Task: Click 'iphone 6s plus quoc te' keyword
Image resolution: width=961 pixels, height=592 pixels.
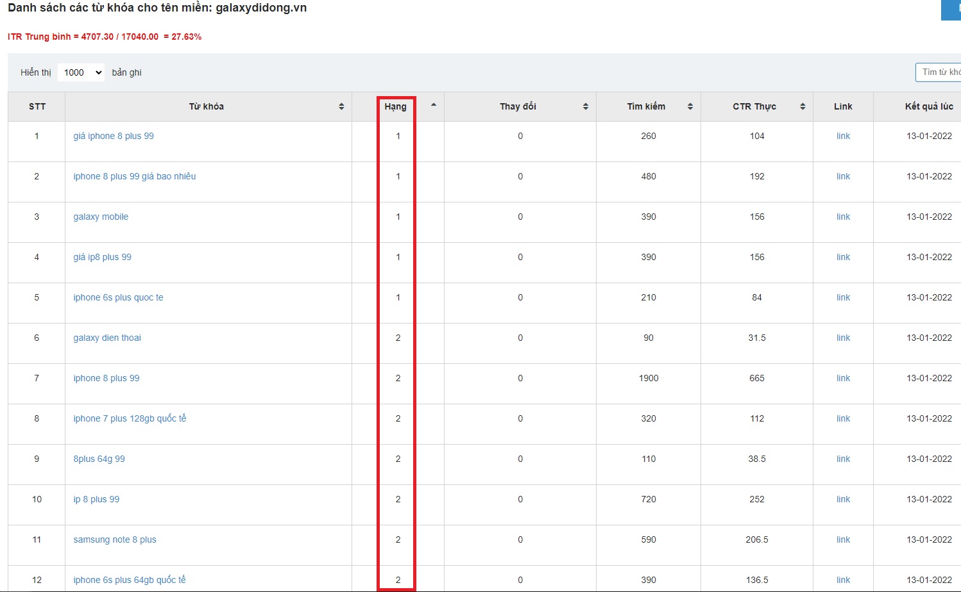Action: [118, 297]
